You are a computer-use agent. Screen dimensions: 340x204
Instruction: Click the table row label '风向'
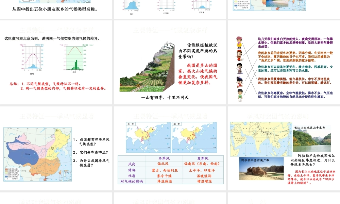tap(132, 164)
